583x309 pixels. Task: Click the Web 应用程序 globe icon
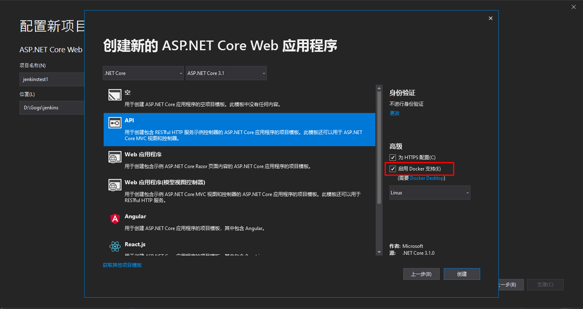(x=115, y=157)
